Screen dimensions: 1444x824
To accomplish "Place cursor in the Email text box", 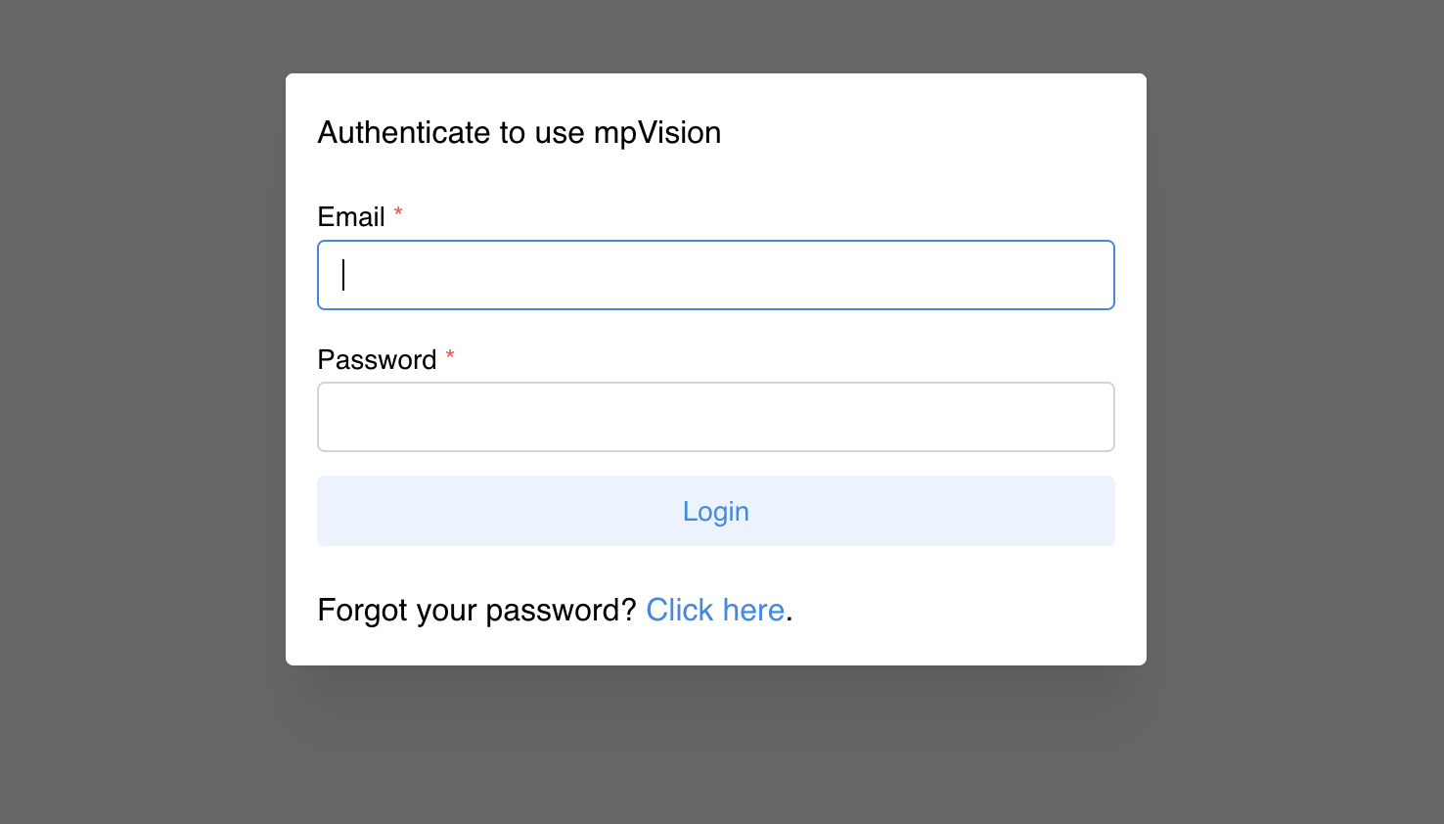I will (x=716, y=275).
